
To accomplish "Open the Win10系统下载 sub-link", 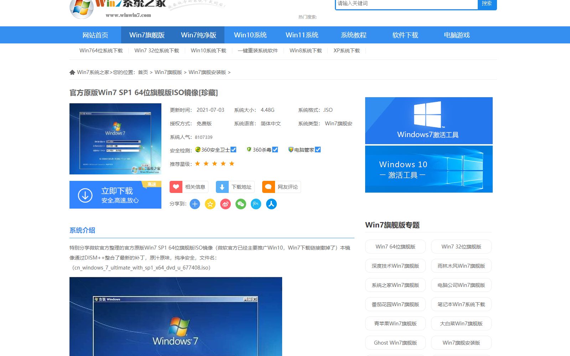I will 208,51.
